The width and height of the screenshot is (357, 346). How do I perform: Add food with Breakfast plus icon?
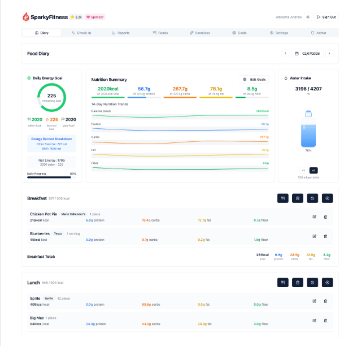[x=327, y=198]
